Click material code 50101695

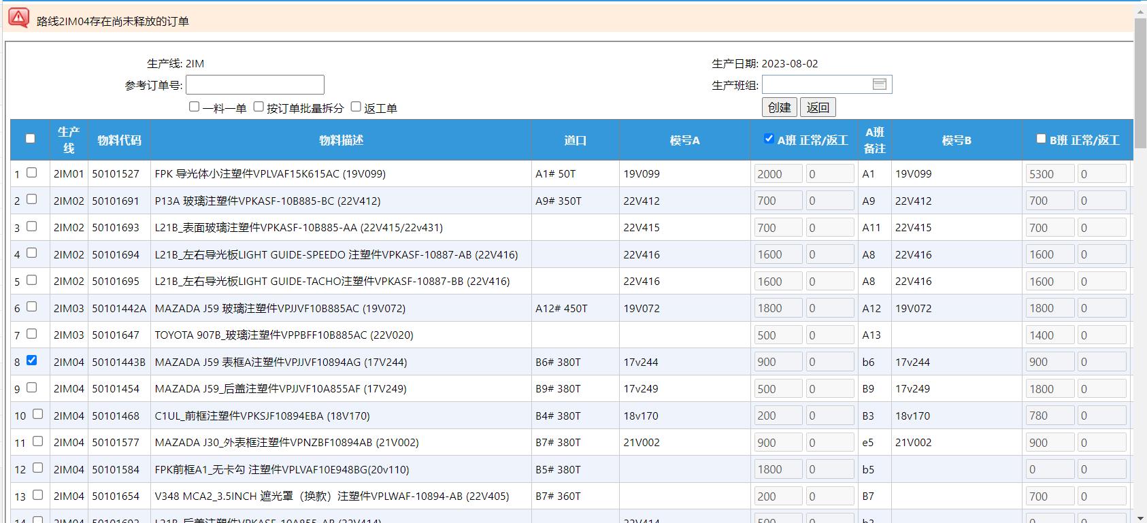point(116,281)
